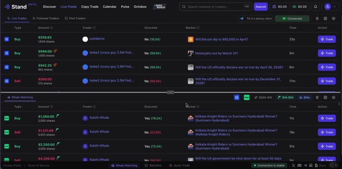The height and width of the screenshot is (169, 342).
Task: Pause the Live Trades feed
Action: 317,18
